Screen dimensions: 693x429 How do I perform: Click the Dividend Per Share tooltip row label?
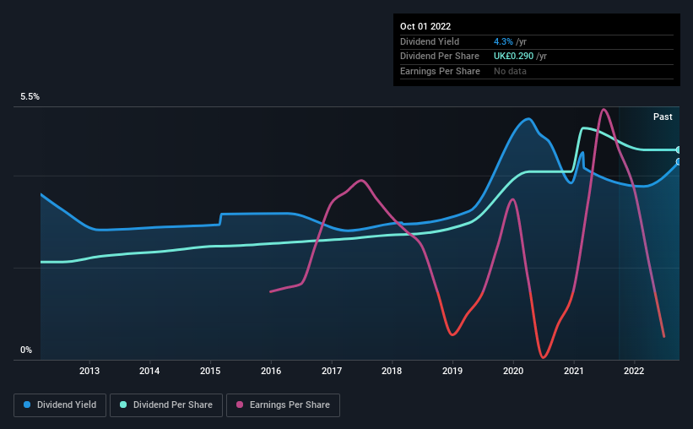(x=439, y=57)
